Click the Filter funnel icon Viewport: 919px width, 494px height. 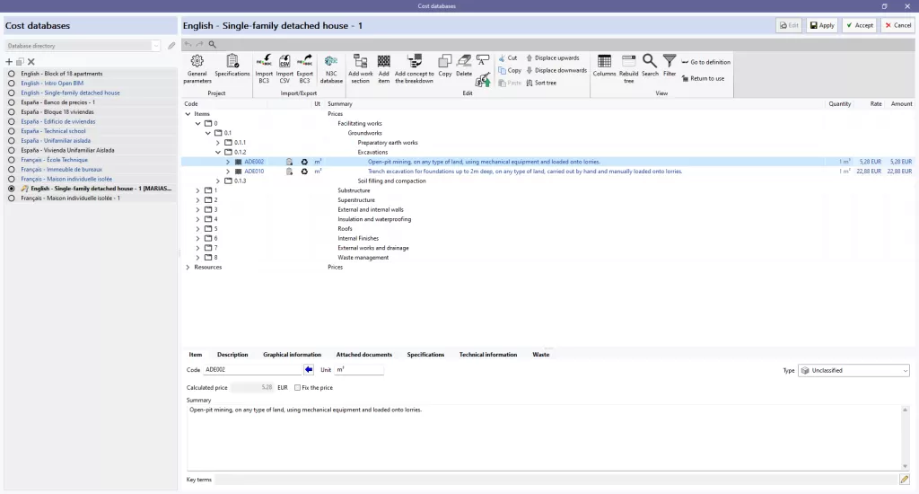tap(670, 66)
